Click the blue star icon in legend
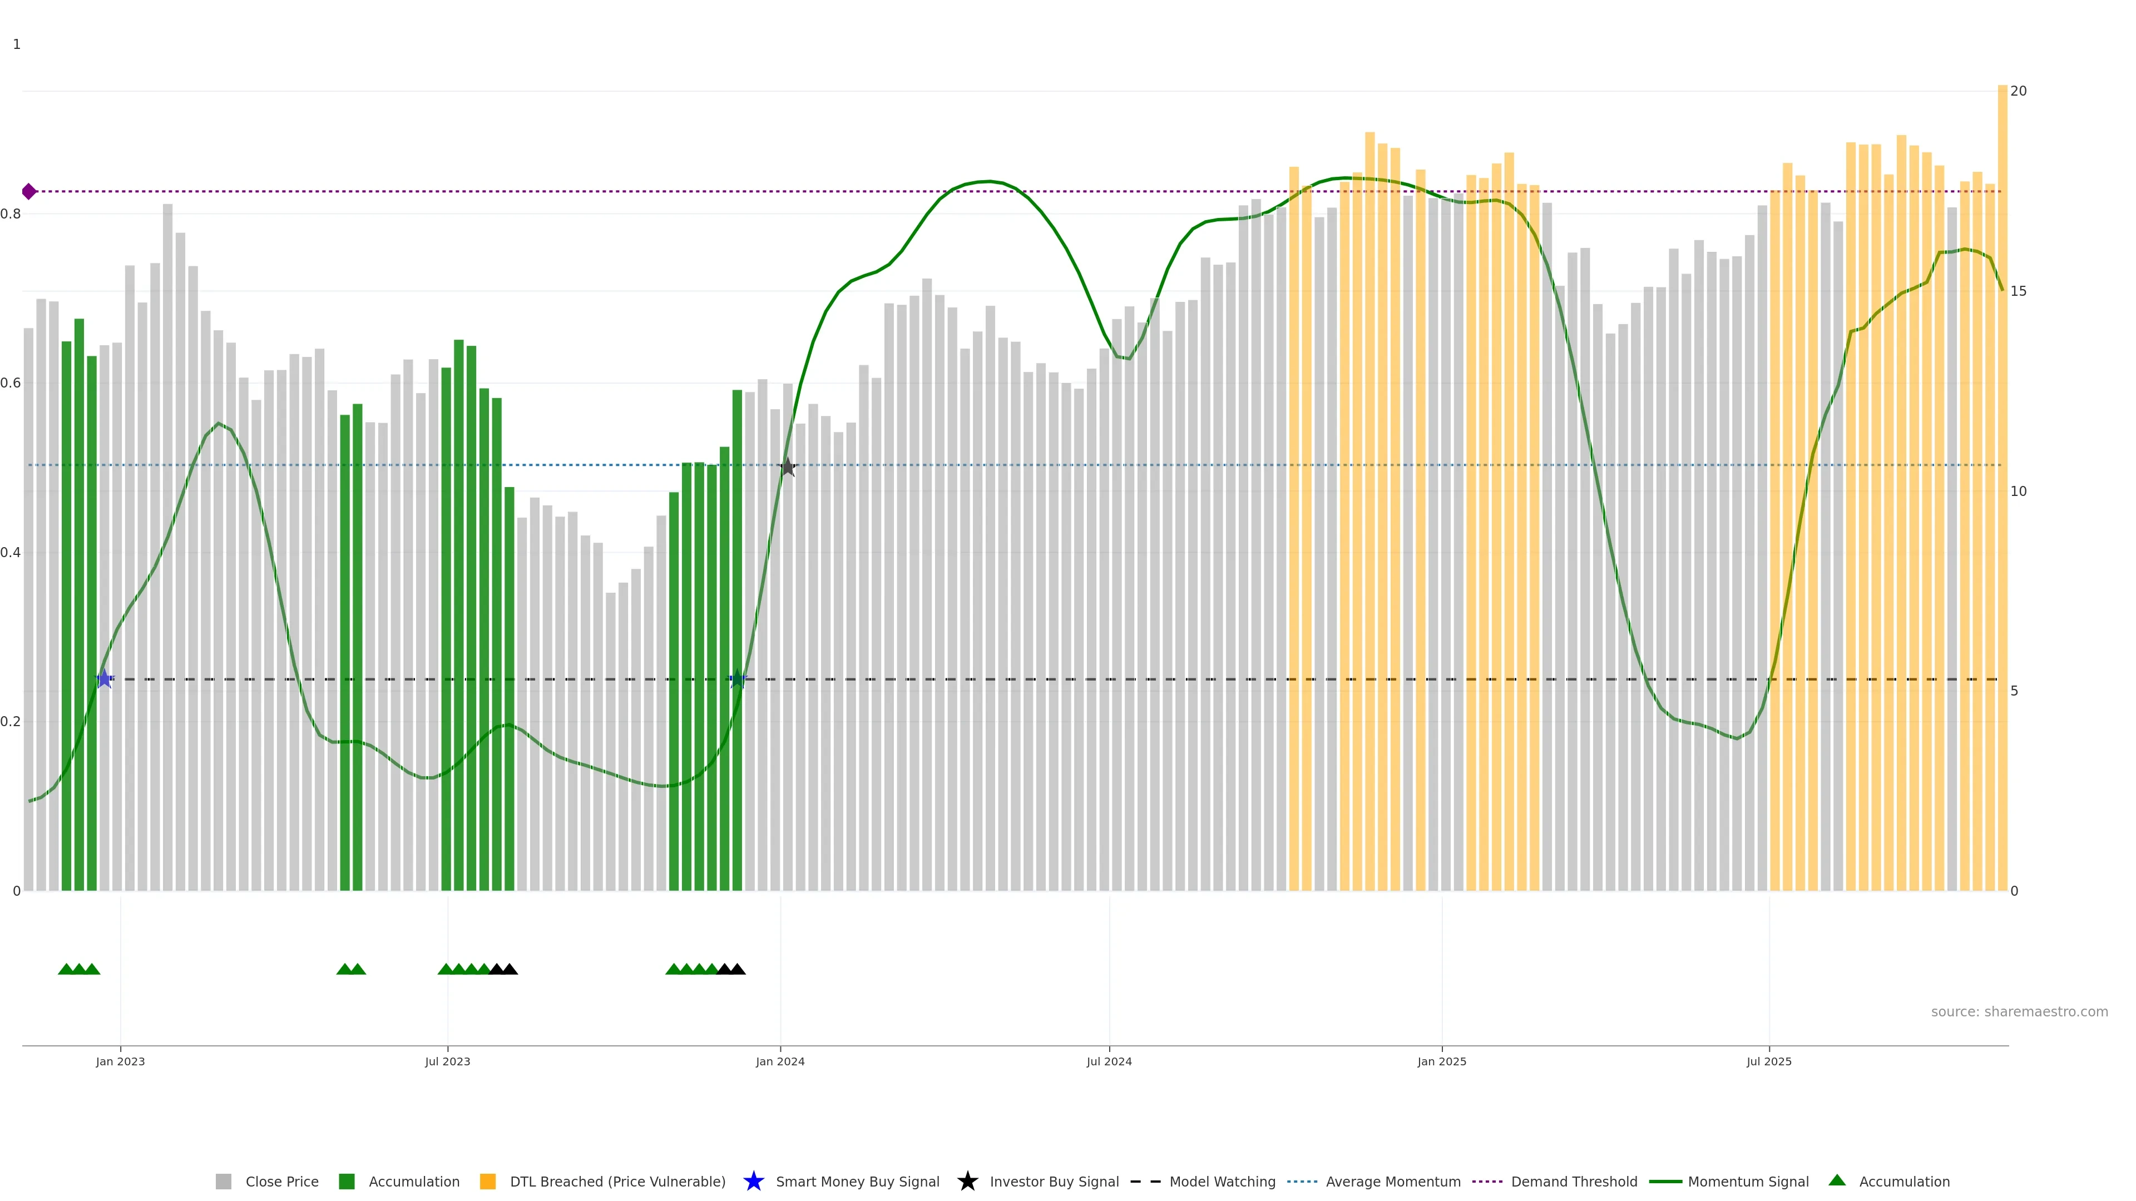Viewport: 2136px width, 1201px height. 753,1181
